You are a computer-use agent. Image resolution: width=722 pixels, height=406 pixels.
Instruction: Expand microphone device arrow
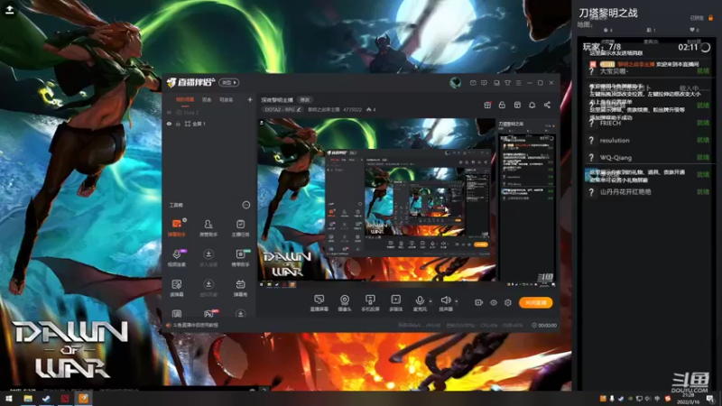[x=430, y=301]
